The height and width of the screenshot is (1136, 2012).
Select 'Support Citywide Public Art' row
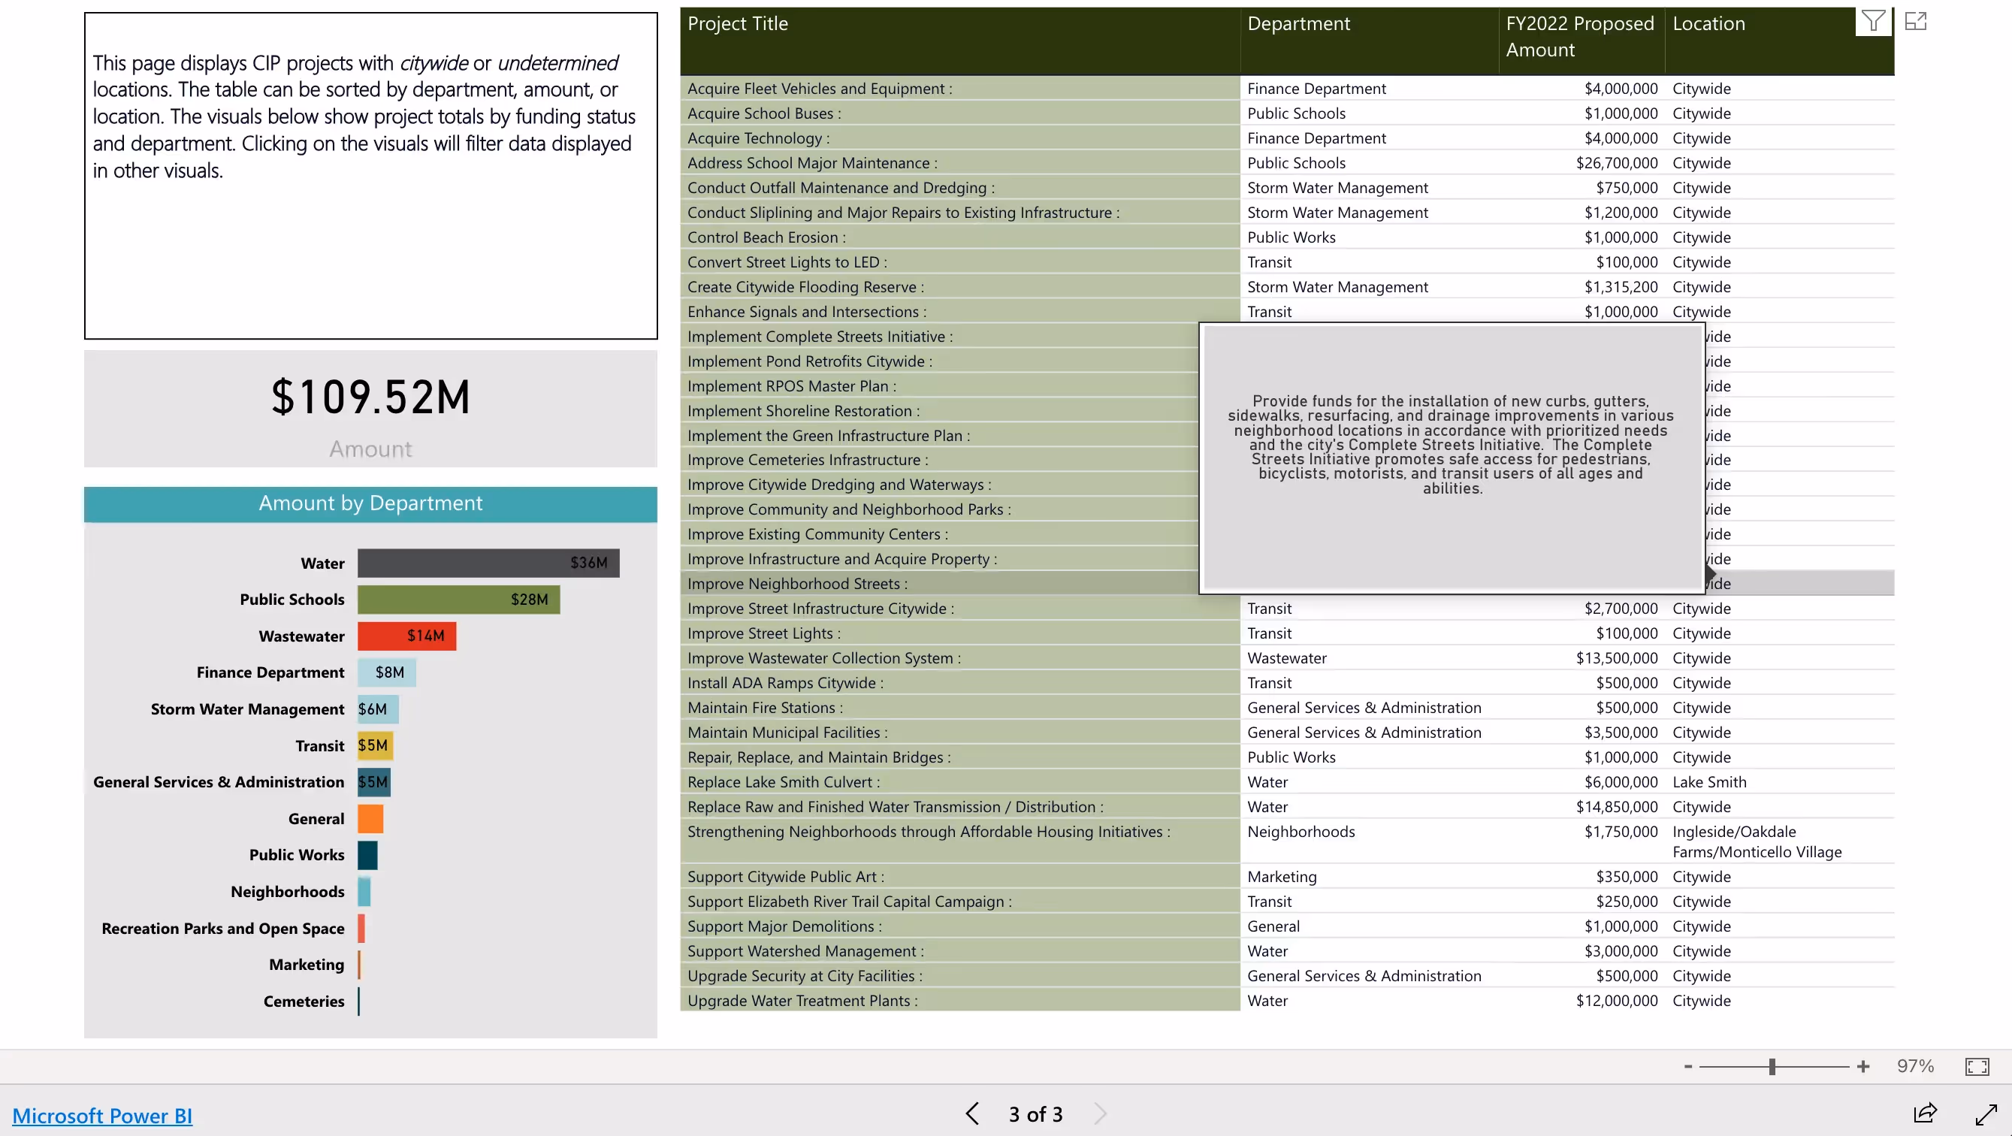pos(1286,877)
